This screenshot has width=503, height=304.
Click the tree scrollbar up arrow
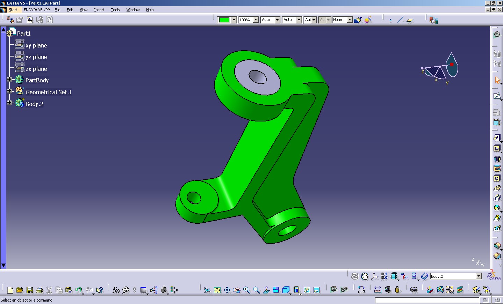pyautogui.click(x=3, y=29)
